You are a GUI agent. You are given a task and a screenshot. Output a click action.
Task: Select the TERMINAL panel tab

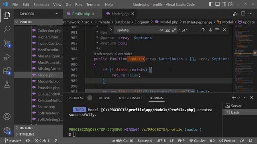[157, 98]
